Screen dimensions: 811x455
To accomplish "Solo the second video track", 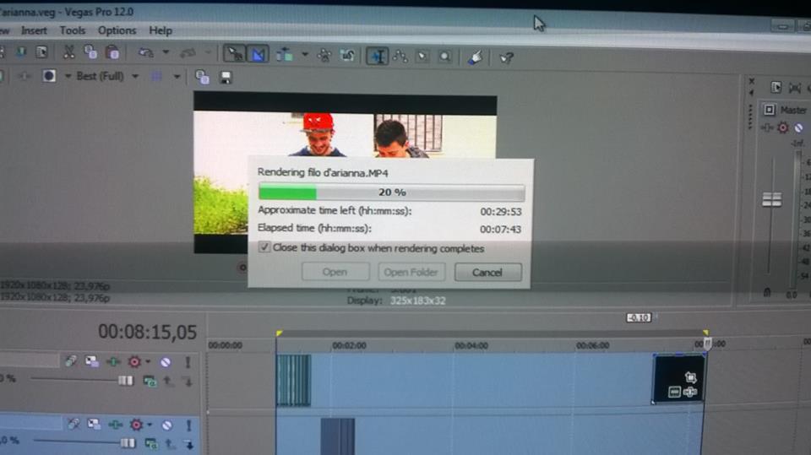I will [x=188, y=425].
